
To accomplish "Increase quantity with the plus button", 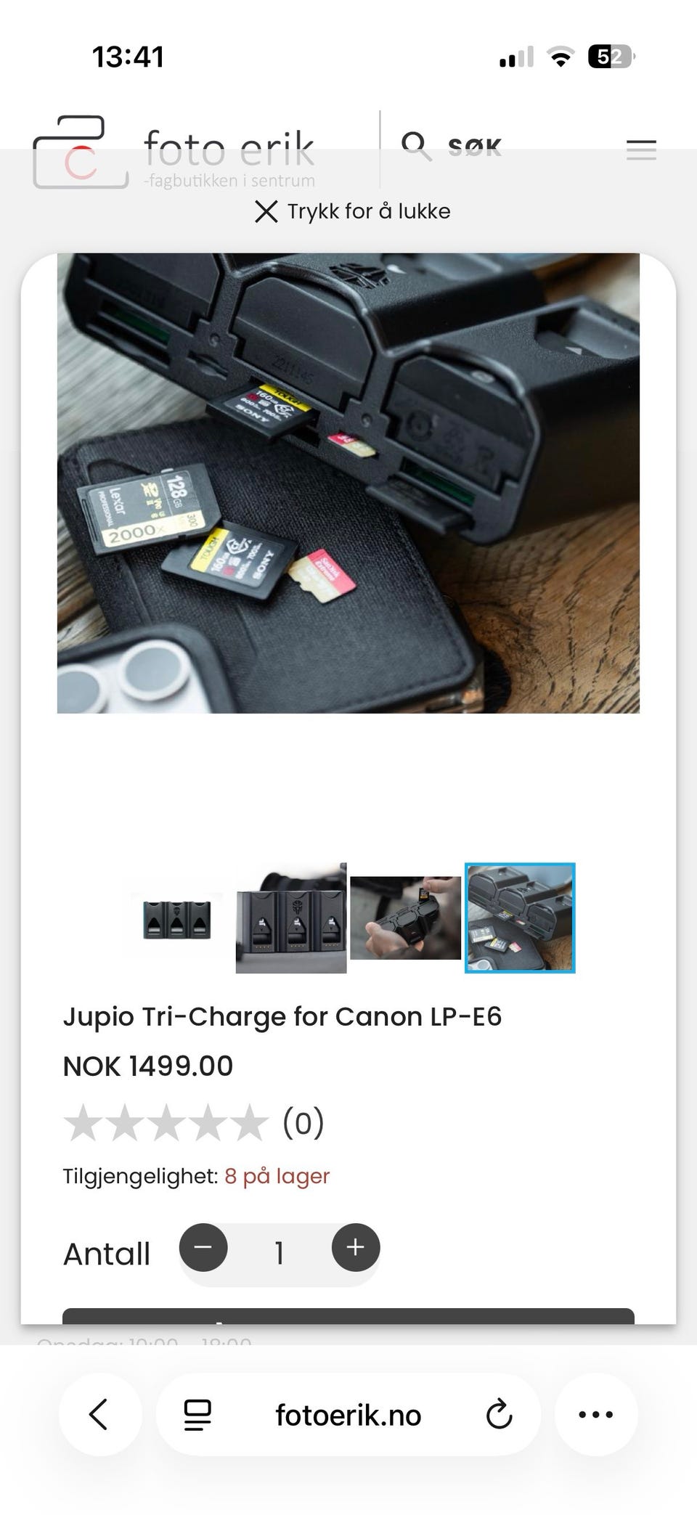I will (x=356, y=1247).
